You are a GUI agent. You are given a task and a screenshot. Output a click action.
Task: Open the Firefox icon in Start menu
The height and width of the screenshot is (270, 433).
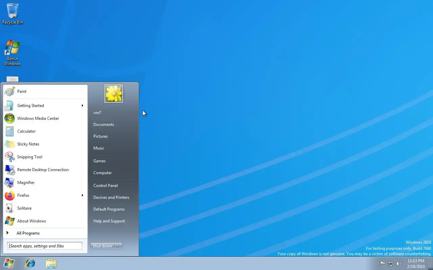(9, 195)
